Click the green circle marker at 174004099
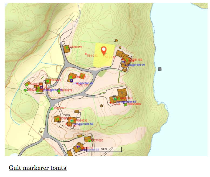 tap(67, 47)
